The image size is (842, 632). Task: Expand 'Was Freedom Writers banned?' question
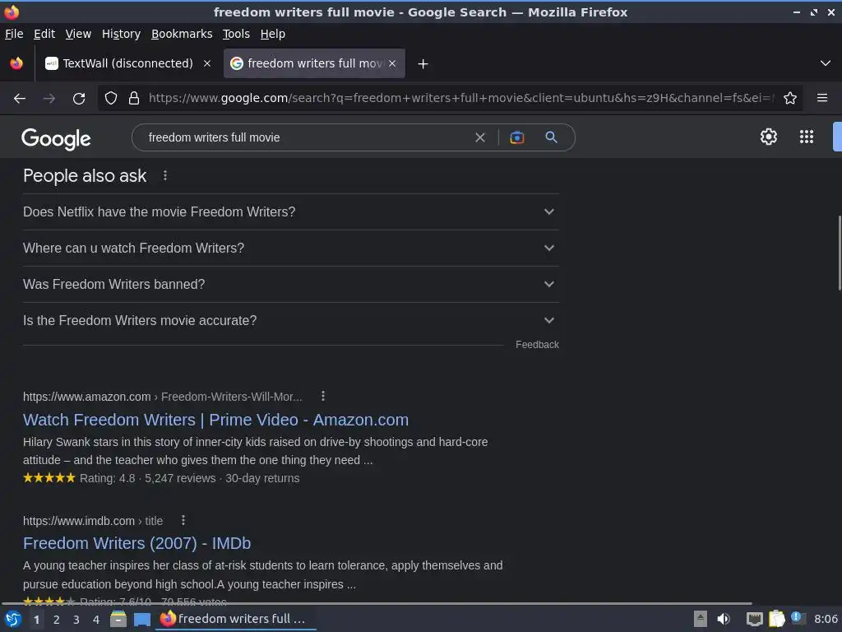coord(290,284)
